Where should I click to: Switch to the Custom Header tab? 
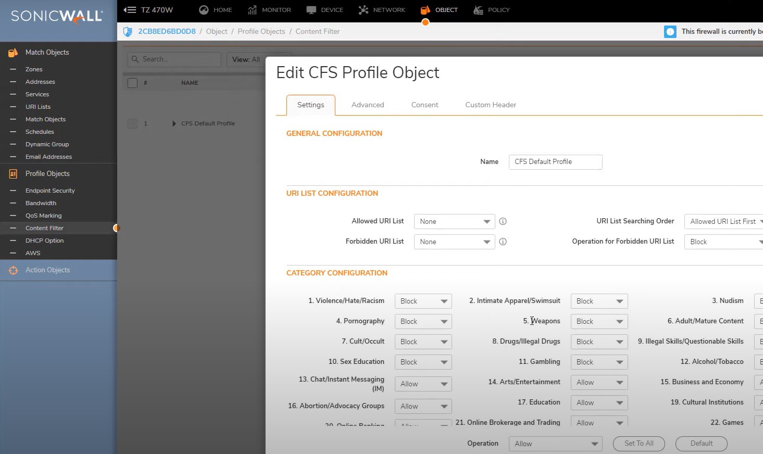[491, 105]
